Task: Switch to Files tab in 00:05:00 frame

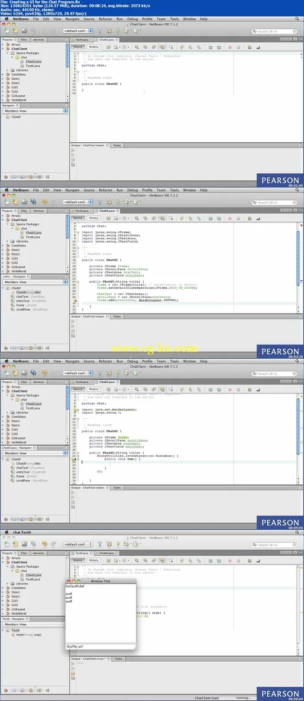Action: [24, 382]
